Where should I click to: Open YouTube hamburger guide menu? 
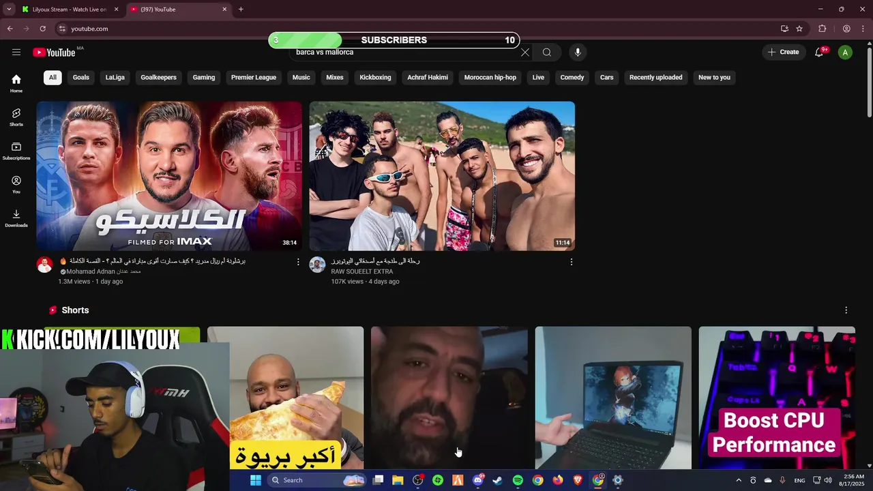point(16,52)
